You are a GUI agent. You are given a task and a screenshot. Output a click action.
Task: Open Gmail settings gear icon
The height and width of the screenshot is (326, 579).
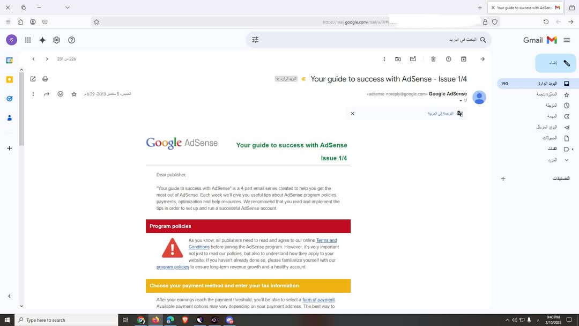pos(56,40)
